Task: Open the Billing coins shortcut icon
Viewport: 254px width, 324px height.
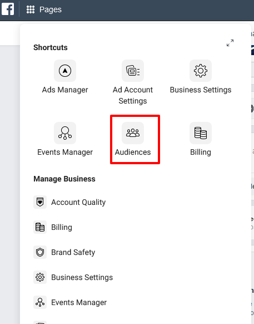Action: (201, 133)
